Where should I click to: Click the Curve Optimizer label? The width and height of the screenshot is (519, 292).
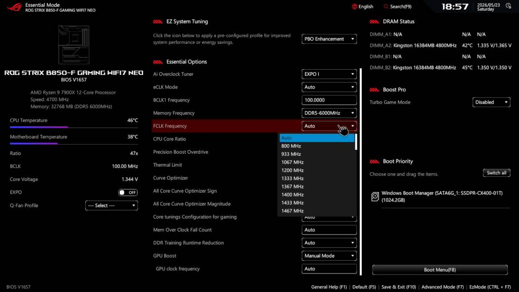click(x=170, y=178)
